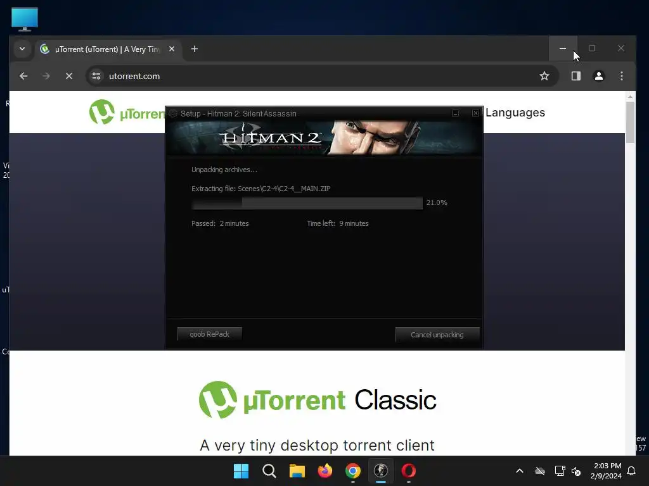Click Cancel unpacking button
This screenshot has width=649, height=486.
coord(437,335)
